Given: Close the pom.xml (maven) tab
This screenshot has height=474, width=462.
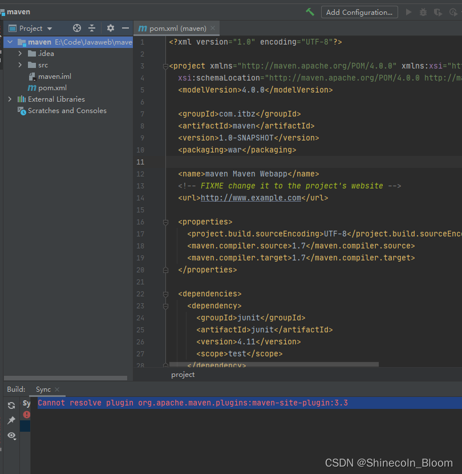Looking at the screenshot, I should tap(213, 28).
